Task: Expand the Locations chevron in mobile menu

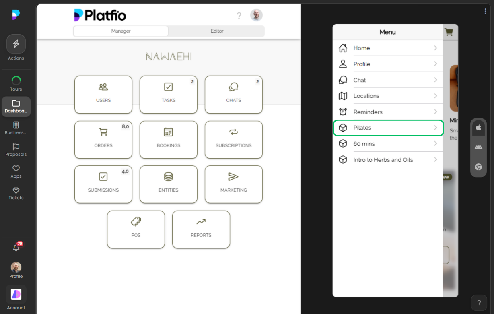Action: 436,96
